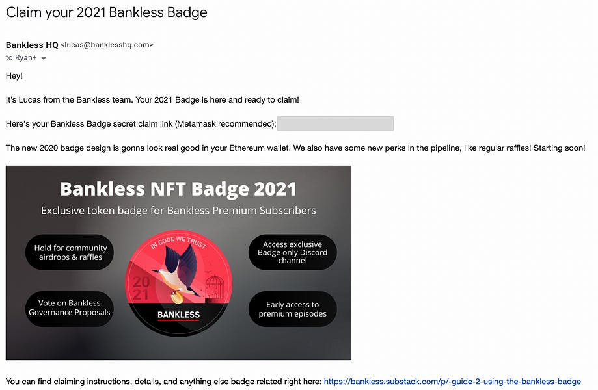Click the lucas@banklesshq.com sender address
Image resolution: width=598 pixels, height=390 pixels.
(107, 45)
